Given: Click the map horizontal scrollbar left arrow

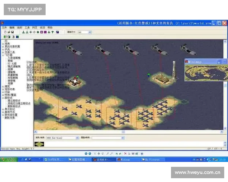Looking at the screenshot, I should pyautogui.click(x=36, y=132).
